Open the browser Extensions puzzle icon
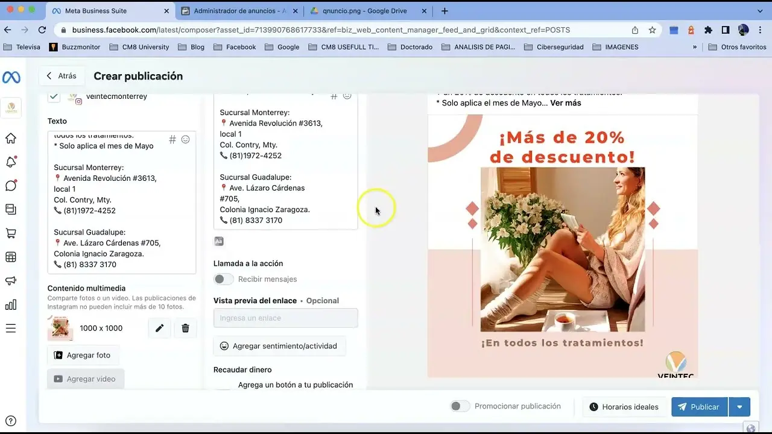 pyautogui.click(x=708, y=30)
